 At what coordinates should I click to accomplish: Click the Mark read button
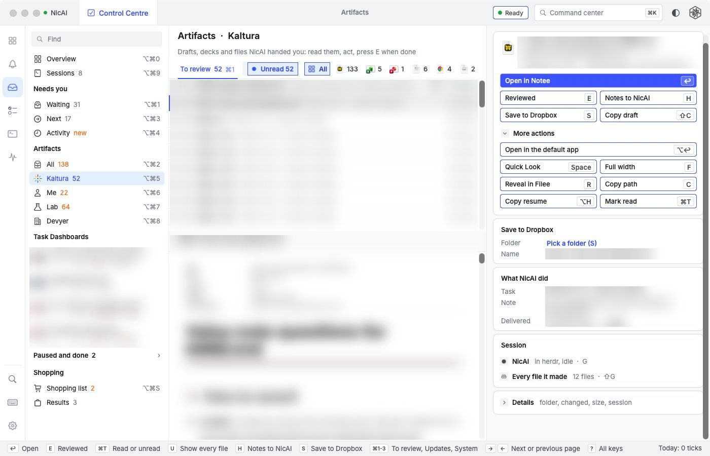[648, 201]
